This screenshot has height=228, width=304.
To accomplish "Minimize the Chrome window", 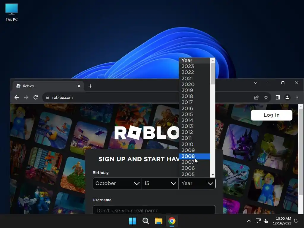I will point(269,83).
